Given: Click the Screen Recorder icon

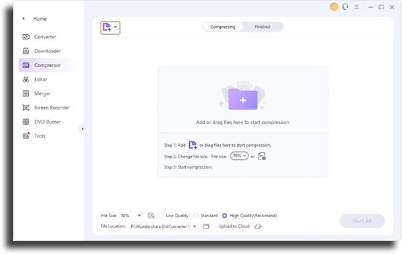Looking at the screenshot, I should 26,107.
